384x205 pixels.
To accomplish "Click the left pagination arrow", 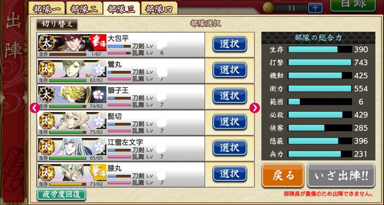I will coord(34,108).
